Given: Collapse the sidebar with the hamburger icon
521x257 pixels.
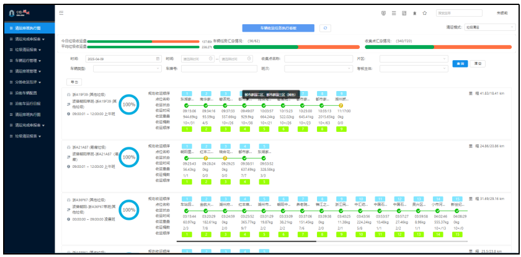Looking at the screenshot, I should tap(61, 12).
